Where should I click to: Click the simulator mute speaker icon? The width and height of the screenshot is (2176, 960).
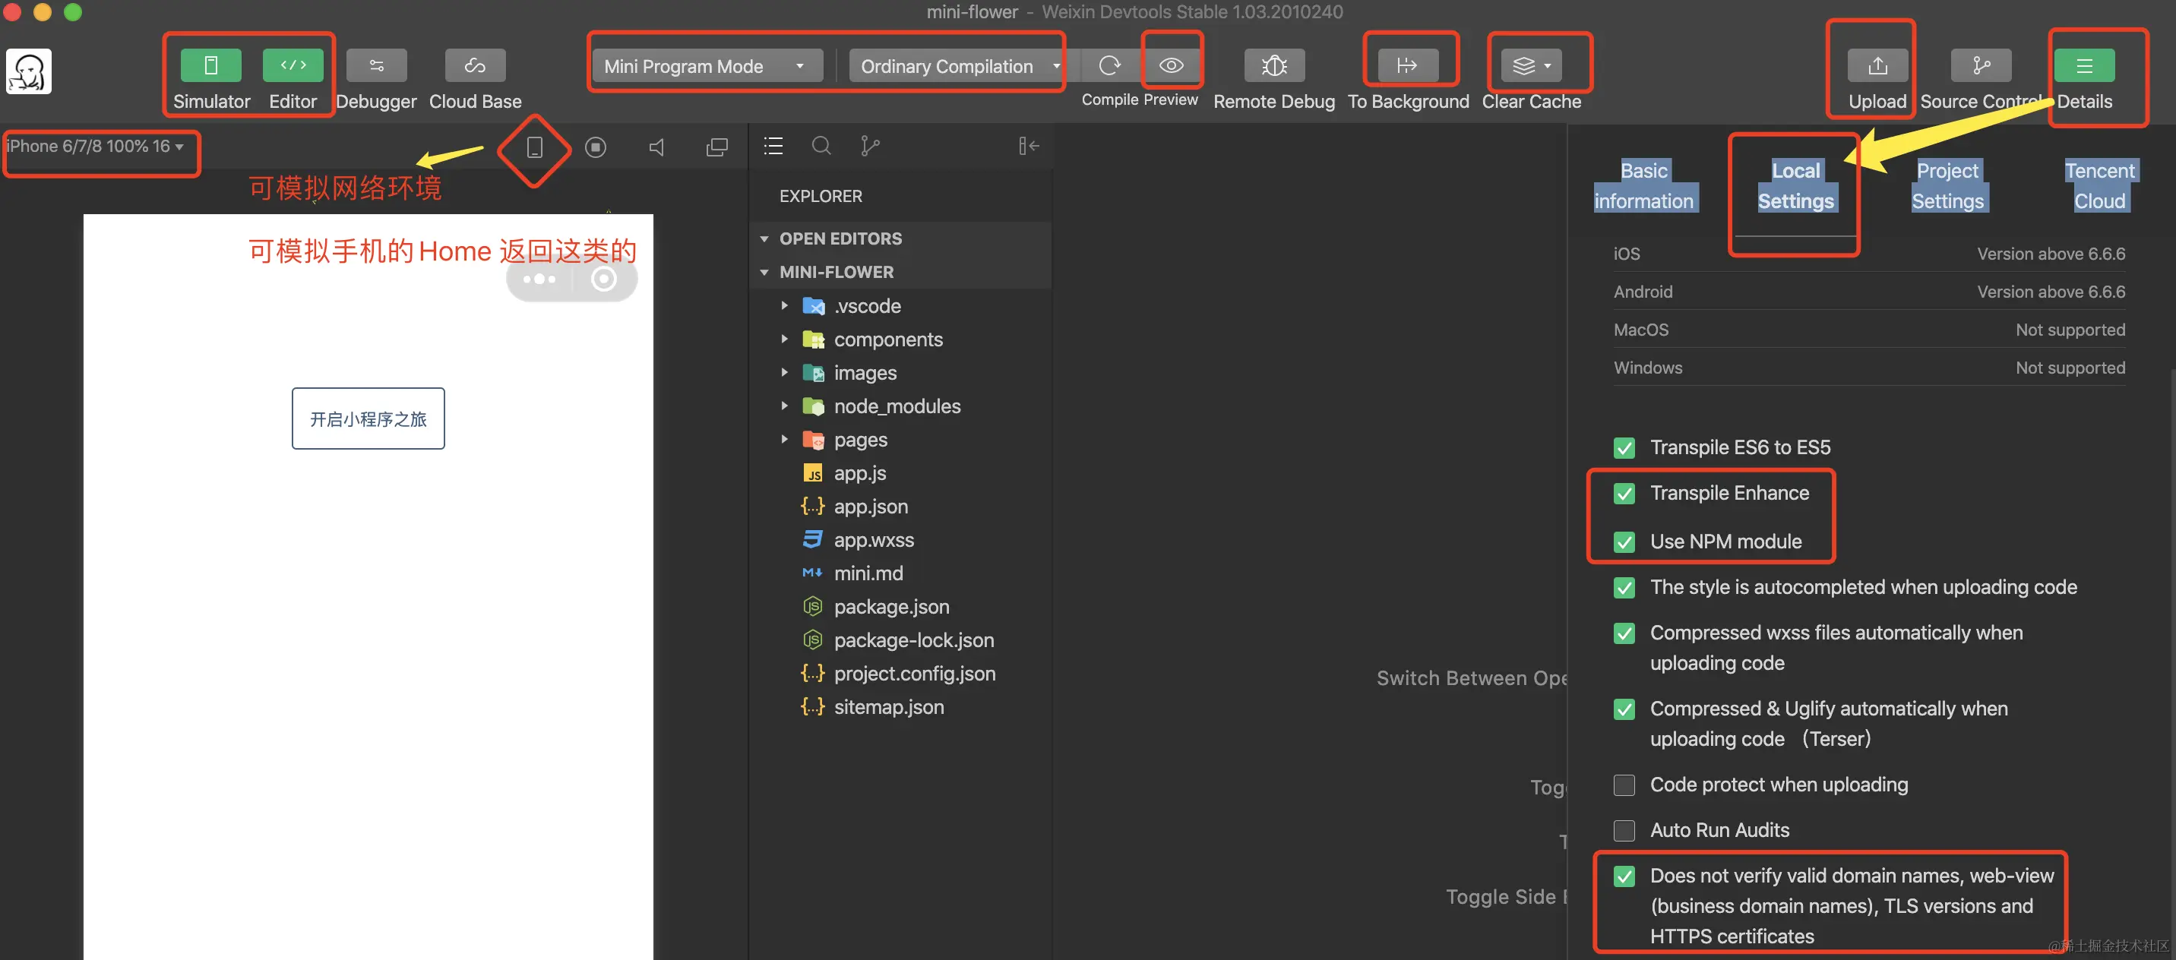tap(656, 147)
